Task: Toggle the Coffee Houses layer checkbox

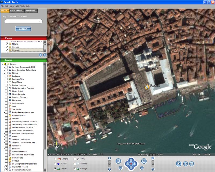Action: pyautogui.click(x=6, y=85)
